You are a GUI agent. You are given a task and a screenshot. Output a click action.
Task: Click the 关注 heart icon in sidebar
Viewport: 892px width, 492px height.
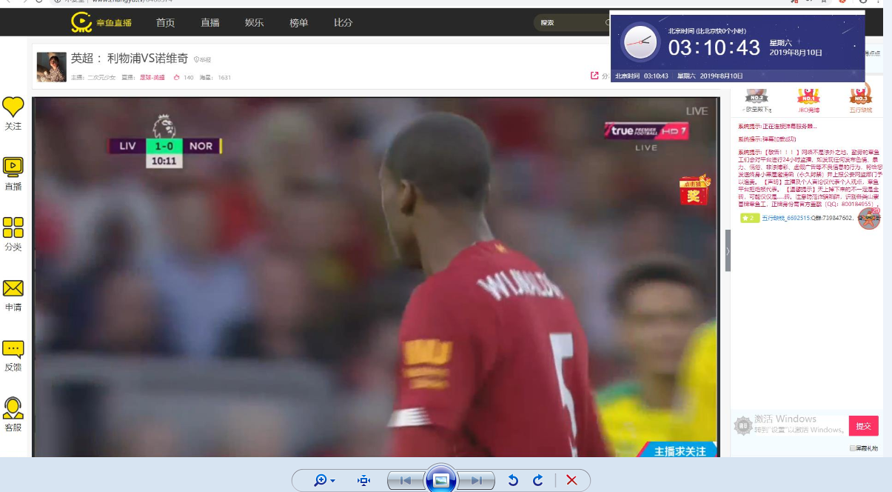(13, 107)
